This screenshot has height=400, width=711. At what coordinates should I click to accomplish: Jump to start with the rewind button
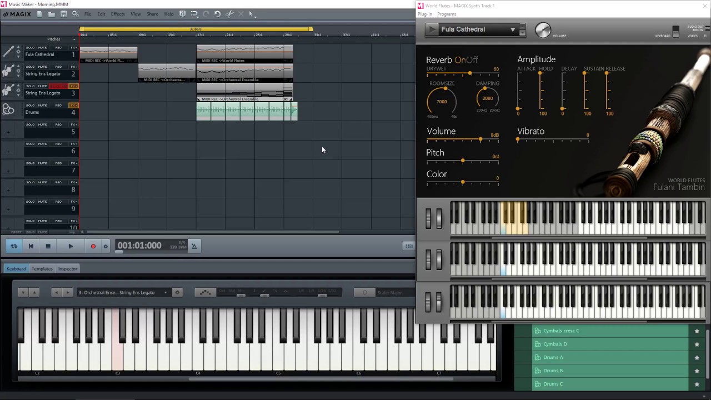(31, 246)
